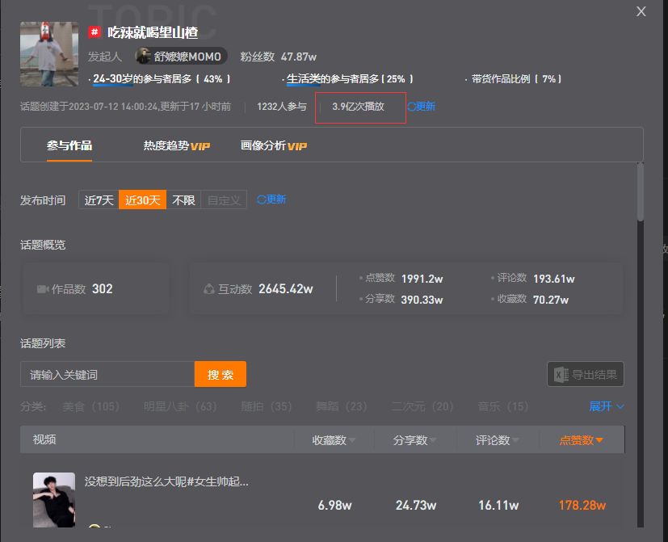This screenshot has width=668, height=542.
Task: Click the orange 搜索 button
Action: tap(221, 374)
